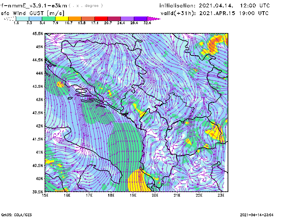
Task: Click the longitude label '15E'
Action: (45, 195)
